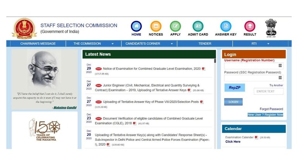The image size is (298, 167).
Task: Open the Notices bell icon
Action: (x=156, y=26)
